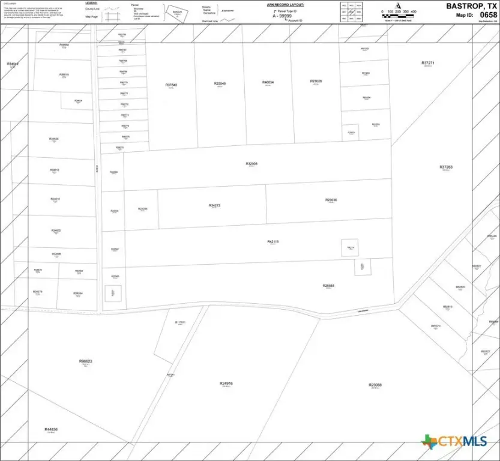This screenshot has height=461, width=500.
Task: Select parcel R32988 label
Action: [x=252, y=164]
